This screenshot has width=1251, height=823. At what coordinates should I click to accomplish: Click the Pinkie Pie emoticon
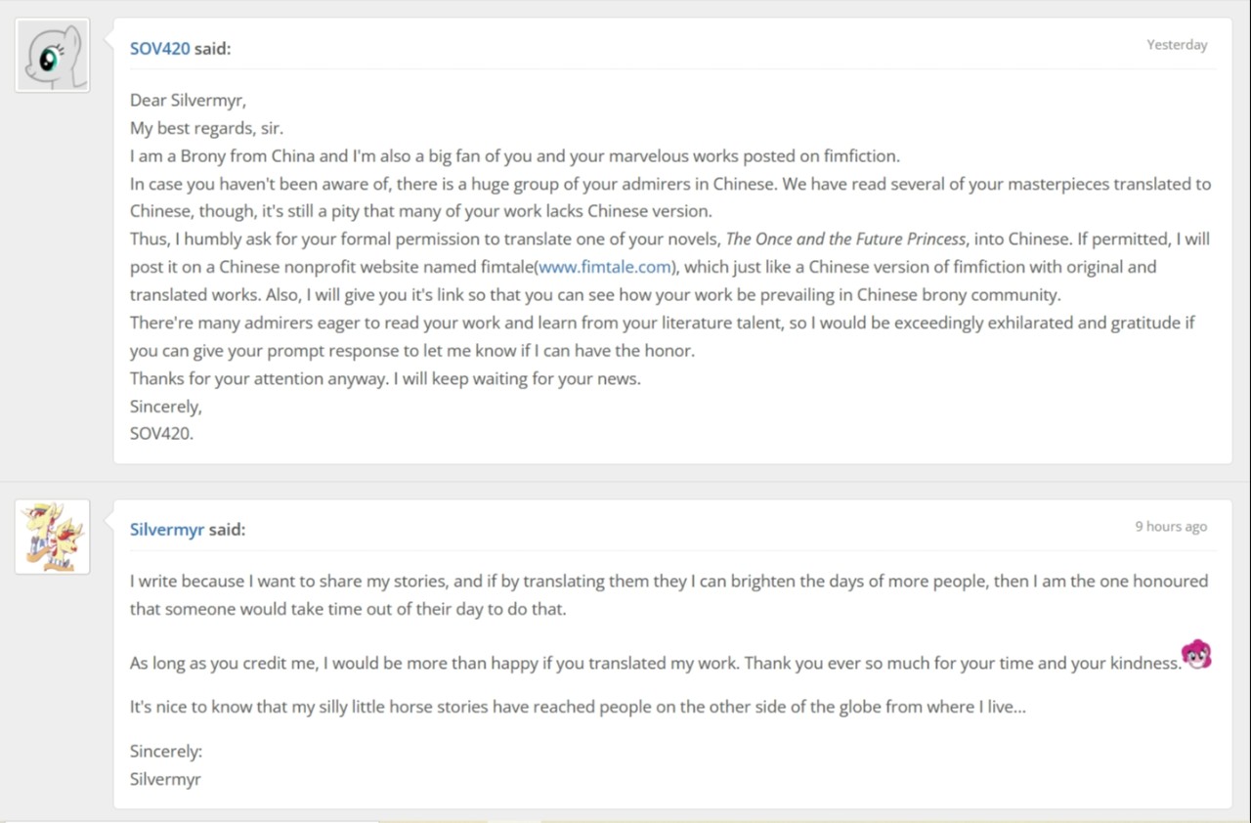point(1196,654)
